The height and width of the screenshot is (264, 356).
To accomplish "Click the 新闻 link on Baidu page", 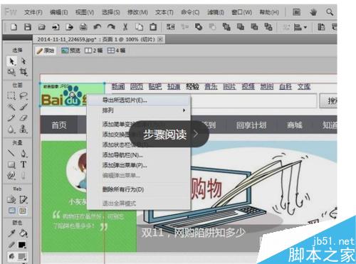I will 118,87.
